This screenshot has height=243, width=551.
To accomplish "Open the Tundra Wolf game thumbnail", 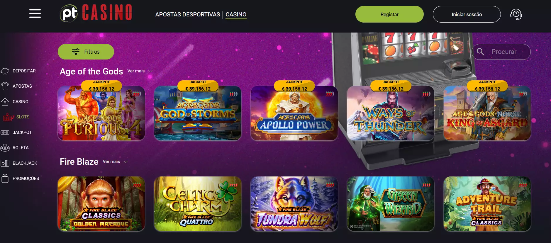I will click(294, 204).
